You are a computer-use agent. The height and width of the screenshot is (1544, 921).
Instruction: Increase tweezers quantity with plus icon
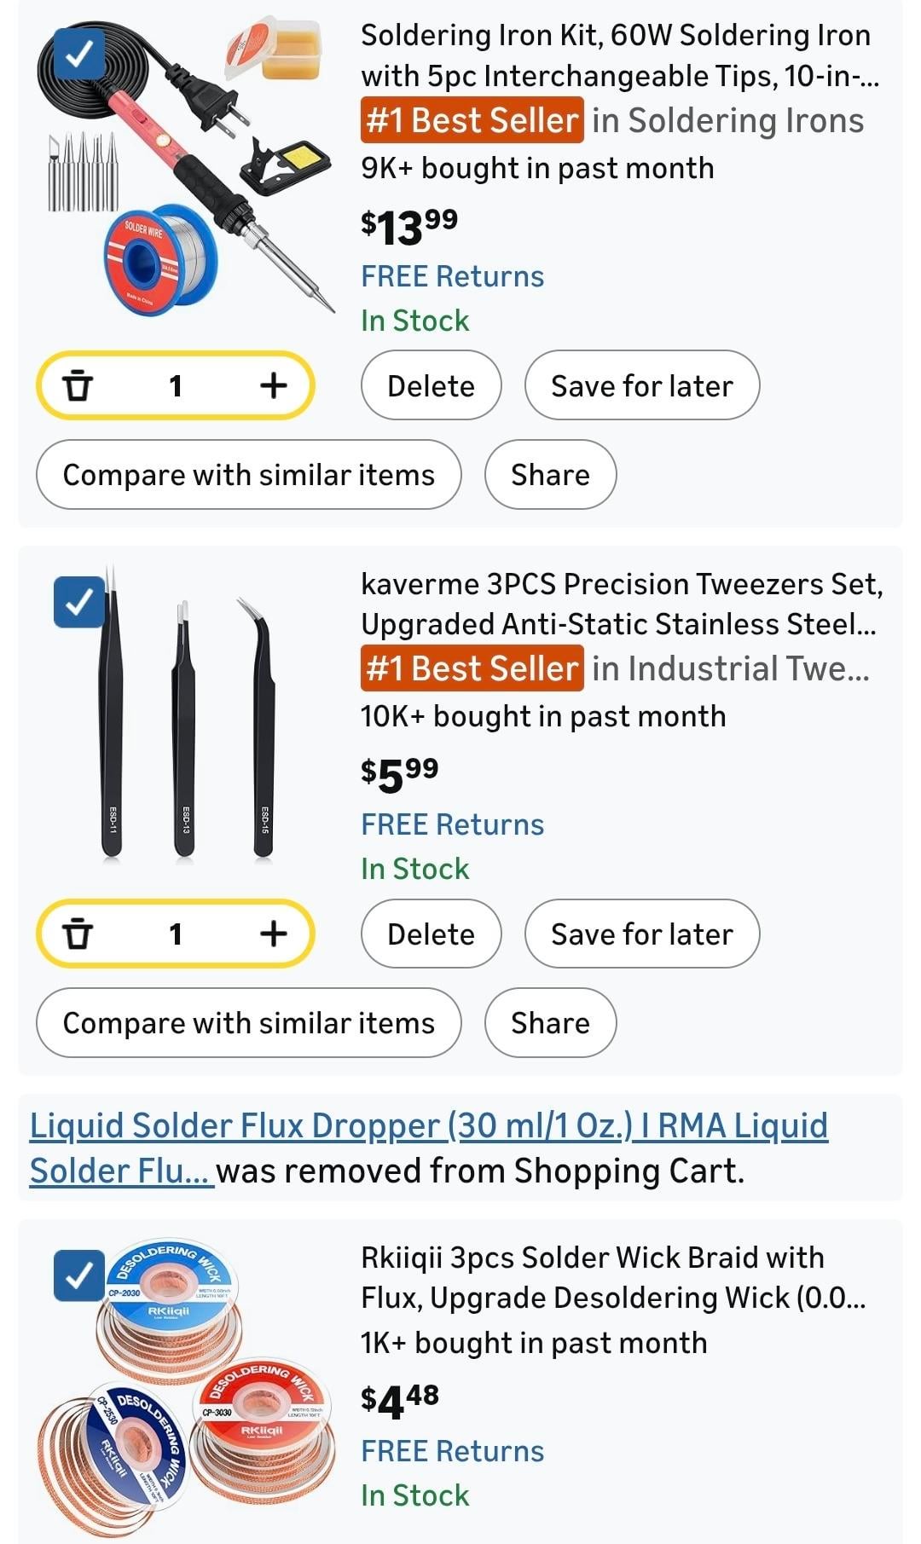click(x=273, y=934)
